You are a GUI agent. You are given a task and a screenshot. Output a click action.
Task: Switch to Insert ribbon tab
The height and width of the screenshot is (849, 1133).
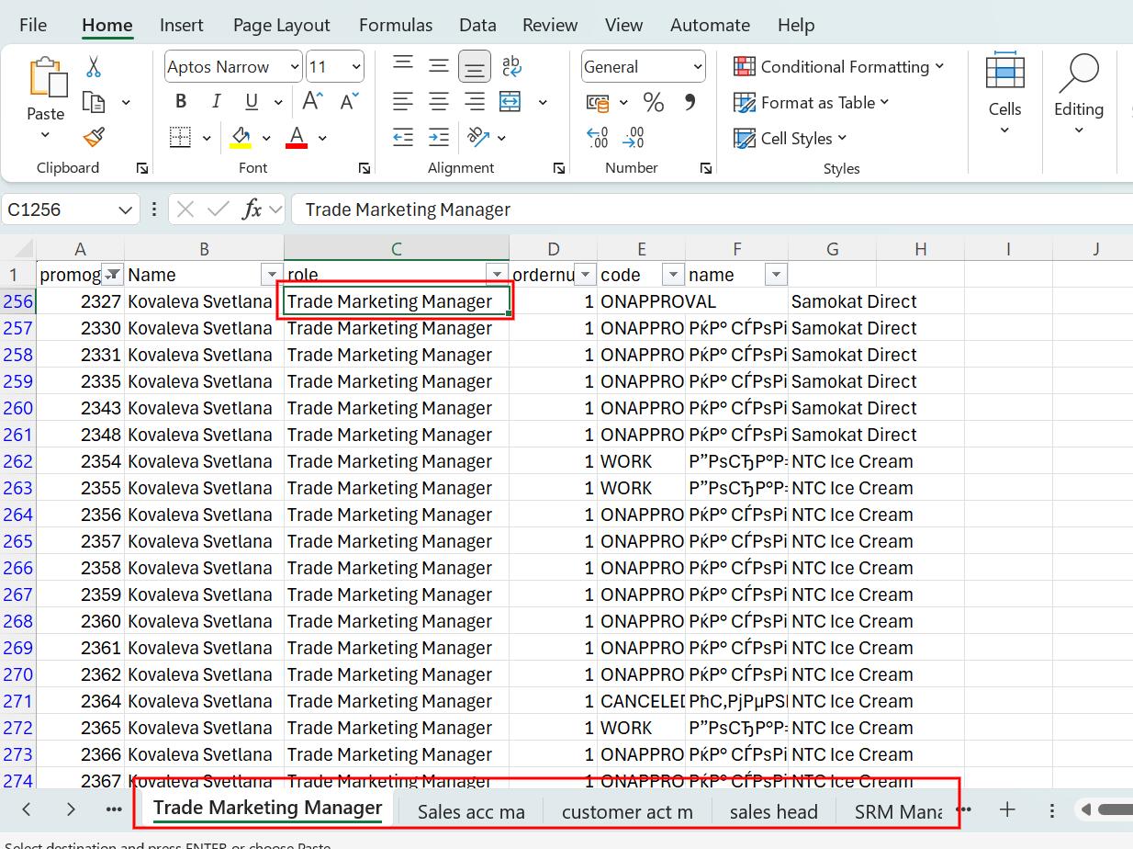click(x=182, y=25)
